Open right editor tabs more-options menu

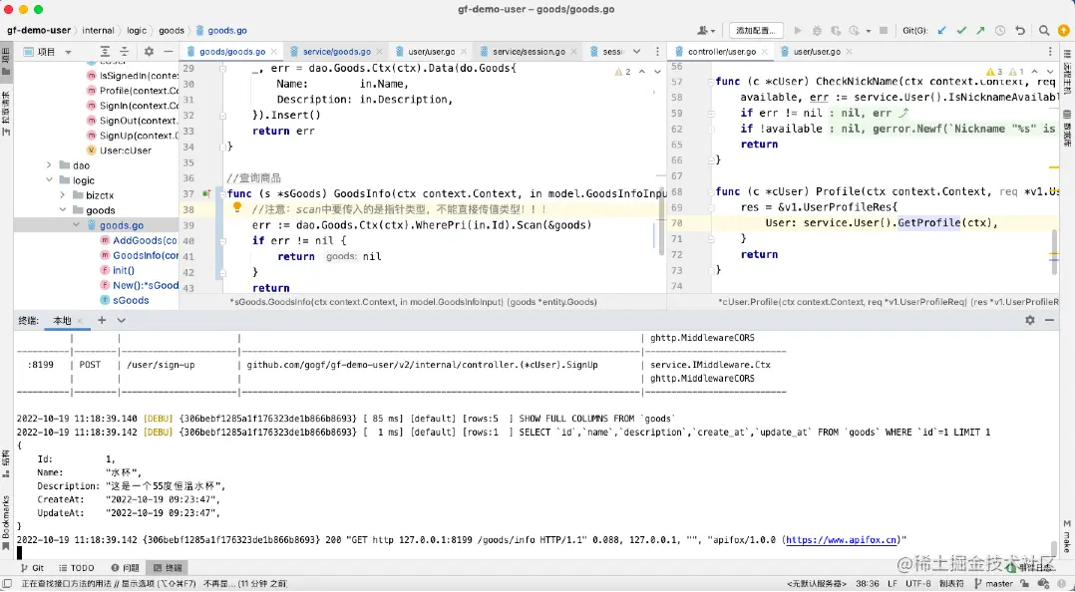coord(1050,52)
